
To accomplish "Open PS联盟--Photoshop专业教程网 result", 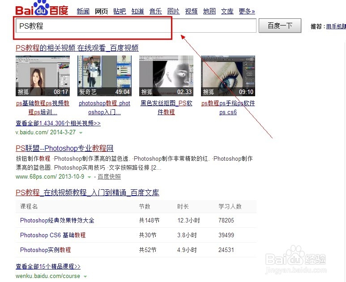I will click(x=64, y=148).
